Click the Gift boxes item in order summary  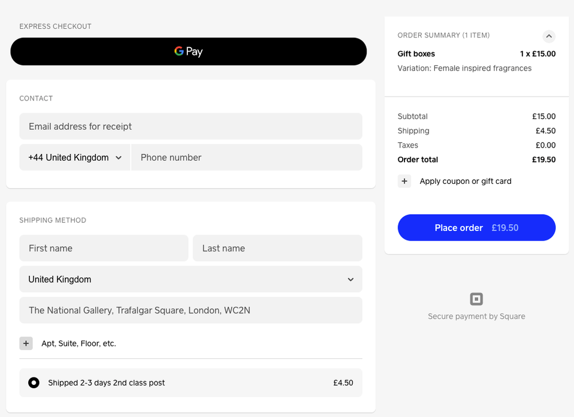[x=416, y=53]
